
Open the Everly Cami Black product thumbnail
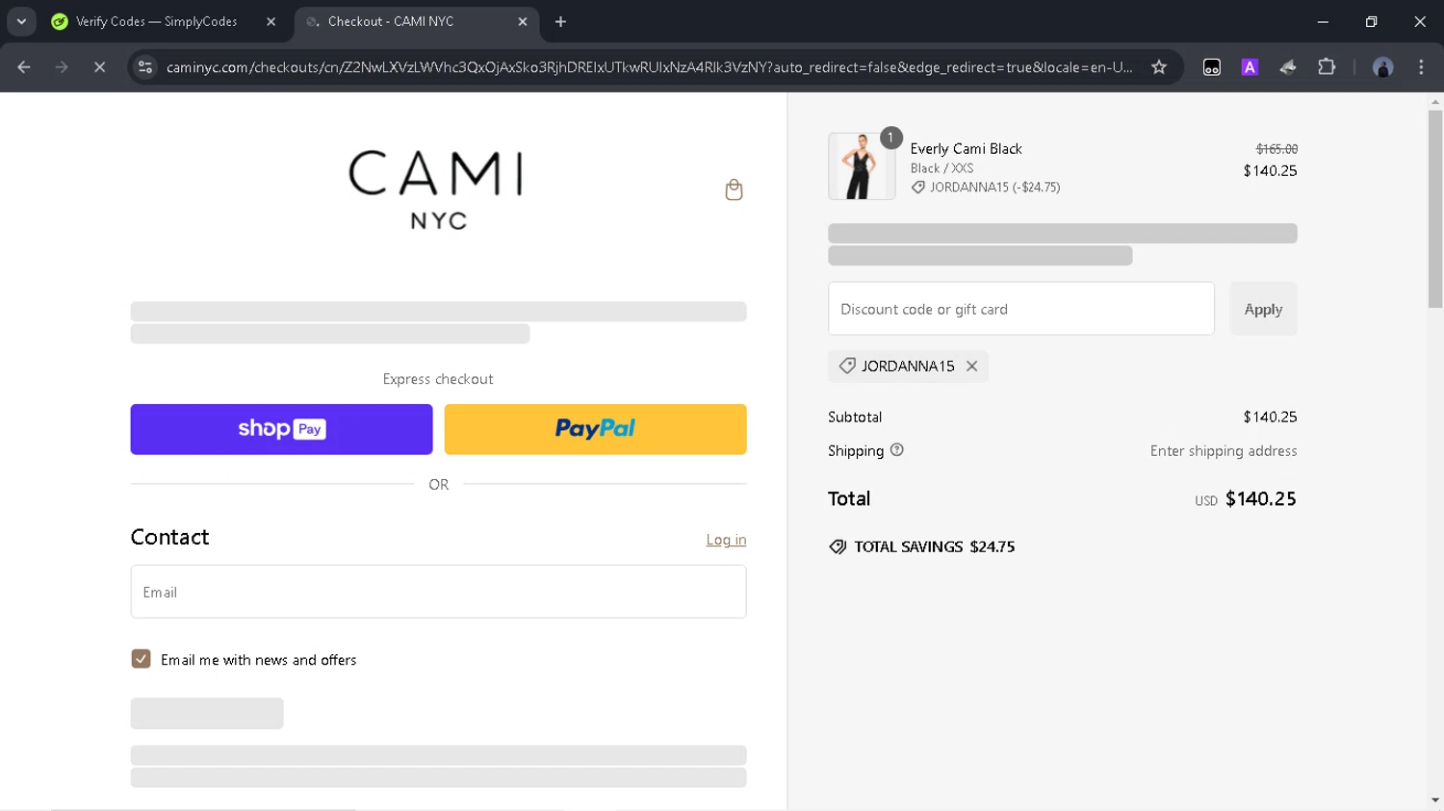862,166
